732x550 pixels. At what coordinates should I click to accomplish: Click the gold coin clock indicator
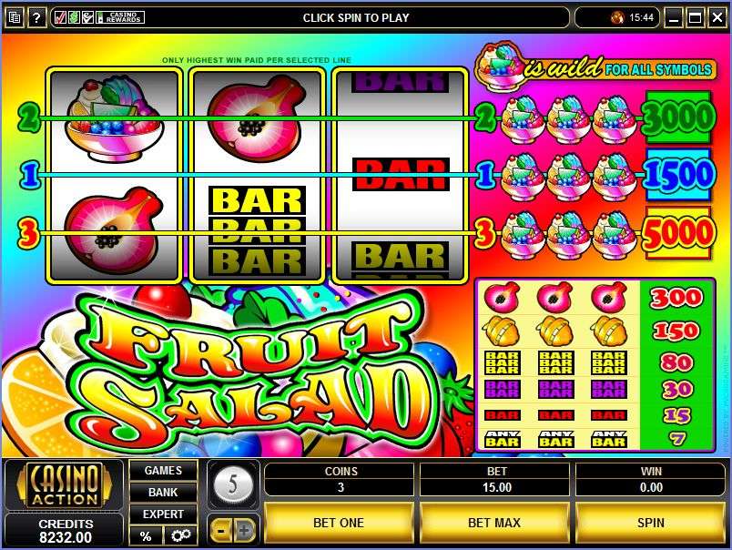pyautogui.click(x=617, y=17)
